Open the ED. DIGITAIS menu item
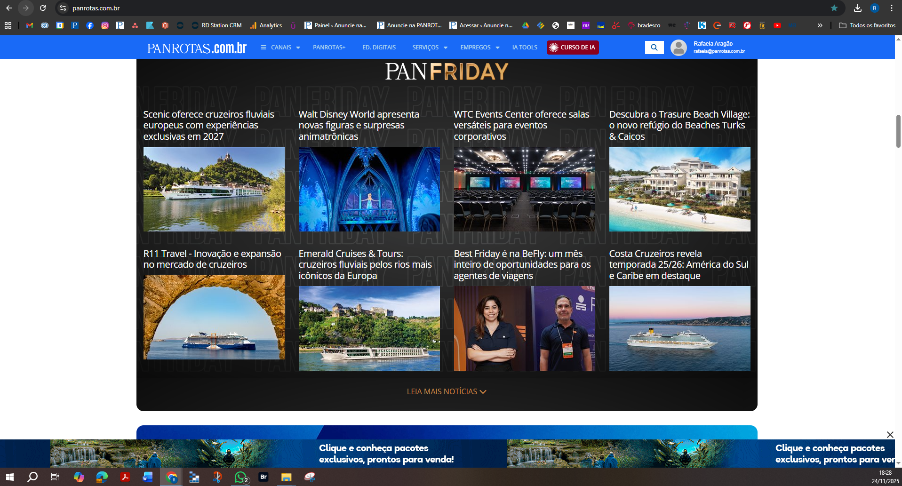Screen dimensions: 902x486 pos(379,48)
